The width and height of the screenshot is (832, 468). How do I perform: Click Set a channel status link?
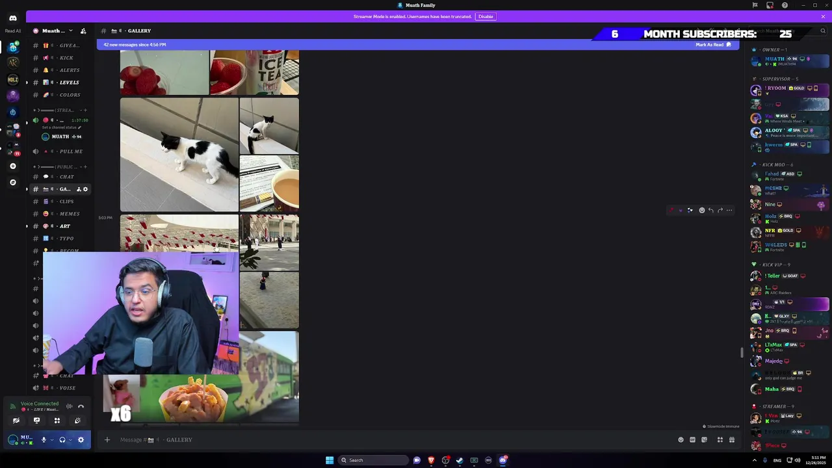(60, 127)
